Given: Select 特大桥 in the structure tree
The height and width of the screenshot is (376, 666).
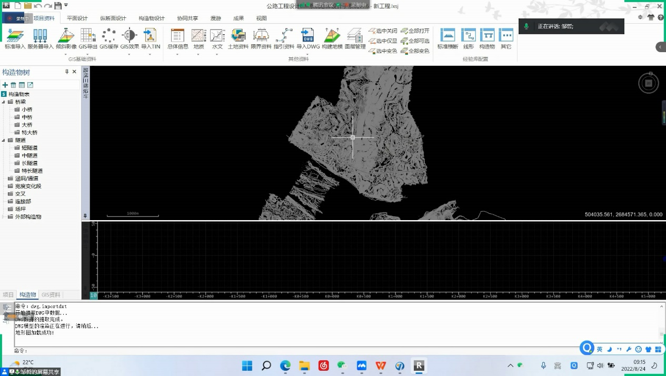Looking at the screenshot, I should pos(29,133).
